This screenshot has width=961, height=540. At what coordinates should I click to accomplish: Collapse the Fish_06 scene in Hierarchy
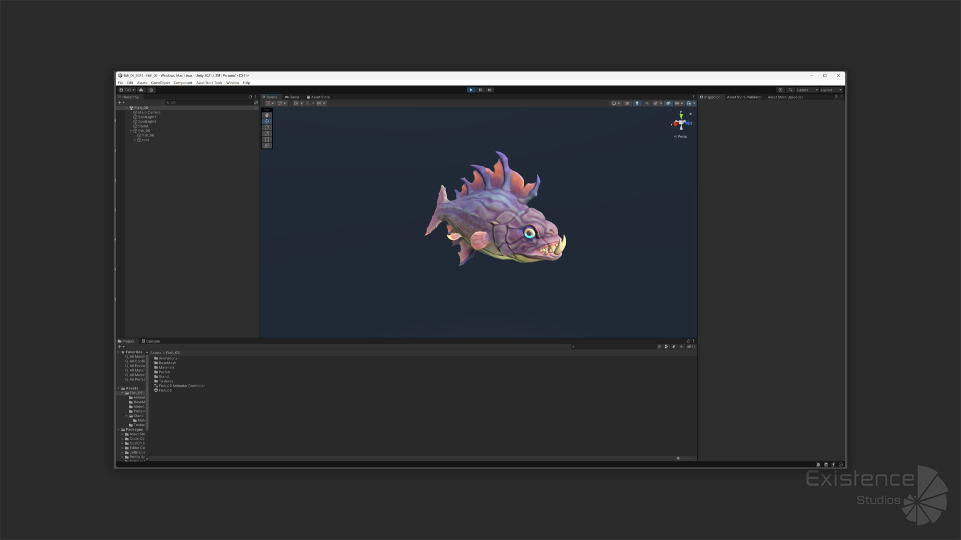[127, 108]
